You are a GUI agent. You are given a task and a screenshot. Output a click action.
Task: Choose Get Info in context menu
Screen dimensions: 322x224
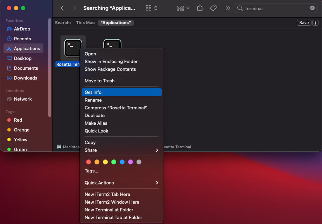[x=121, y=92]
